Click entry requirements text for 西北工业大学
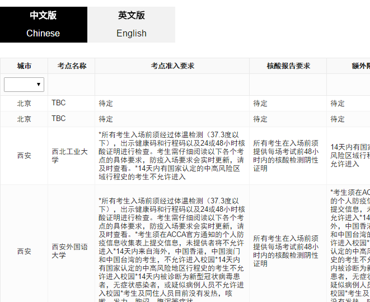 pyautogui.click(x=172, y=156)
